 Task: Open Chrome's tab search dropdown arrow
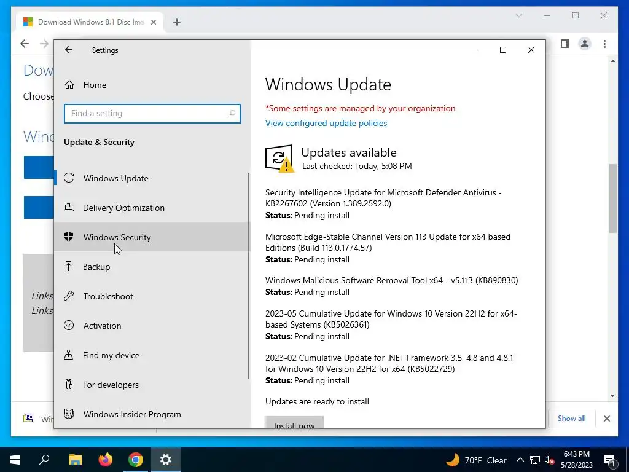tap(518, 15)
